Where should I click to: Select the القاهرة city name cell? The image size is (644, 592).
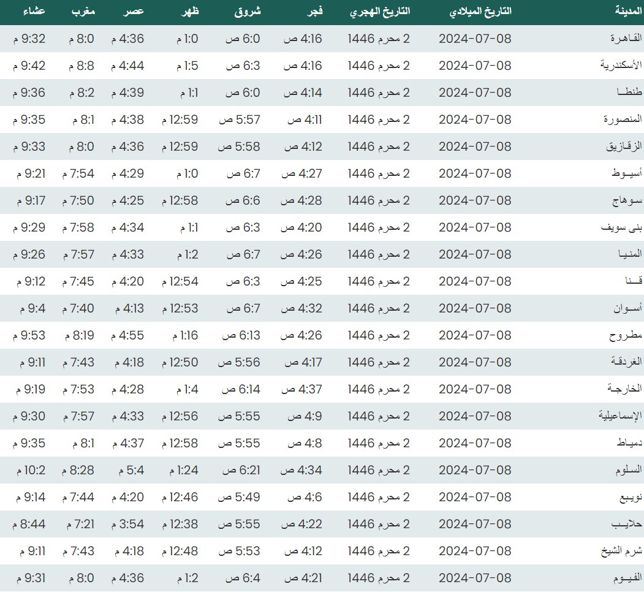(x=624, y=39)
